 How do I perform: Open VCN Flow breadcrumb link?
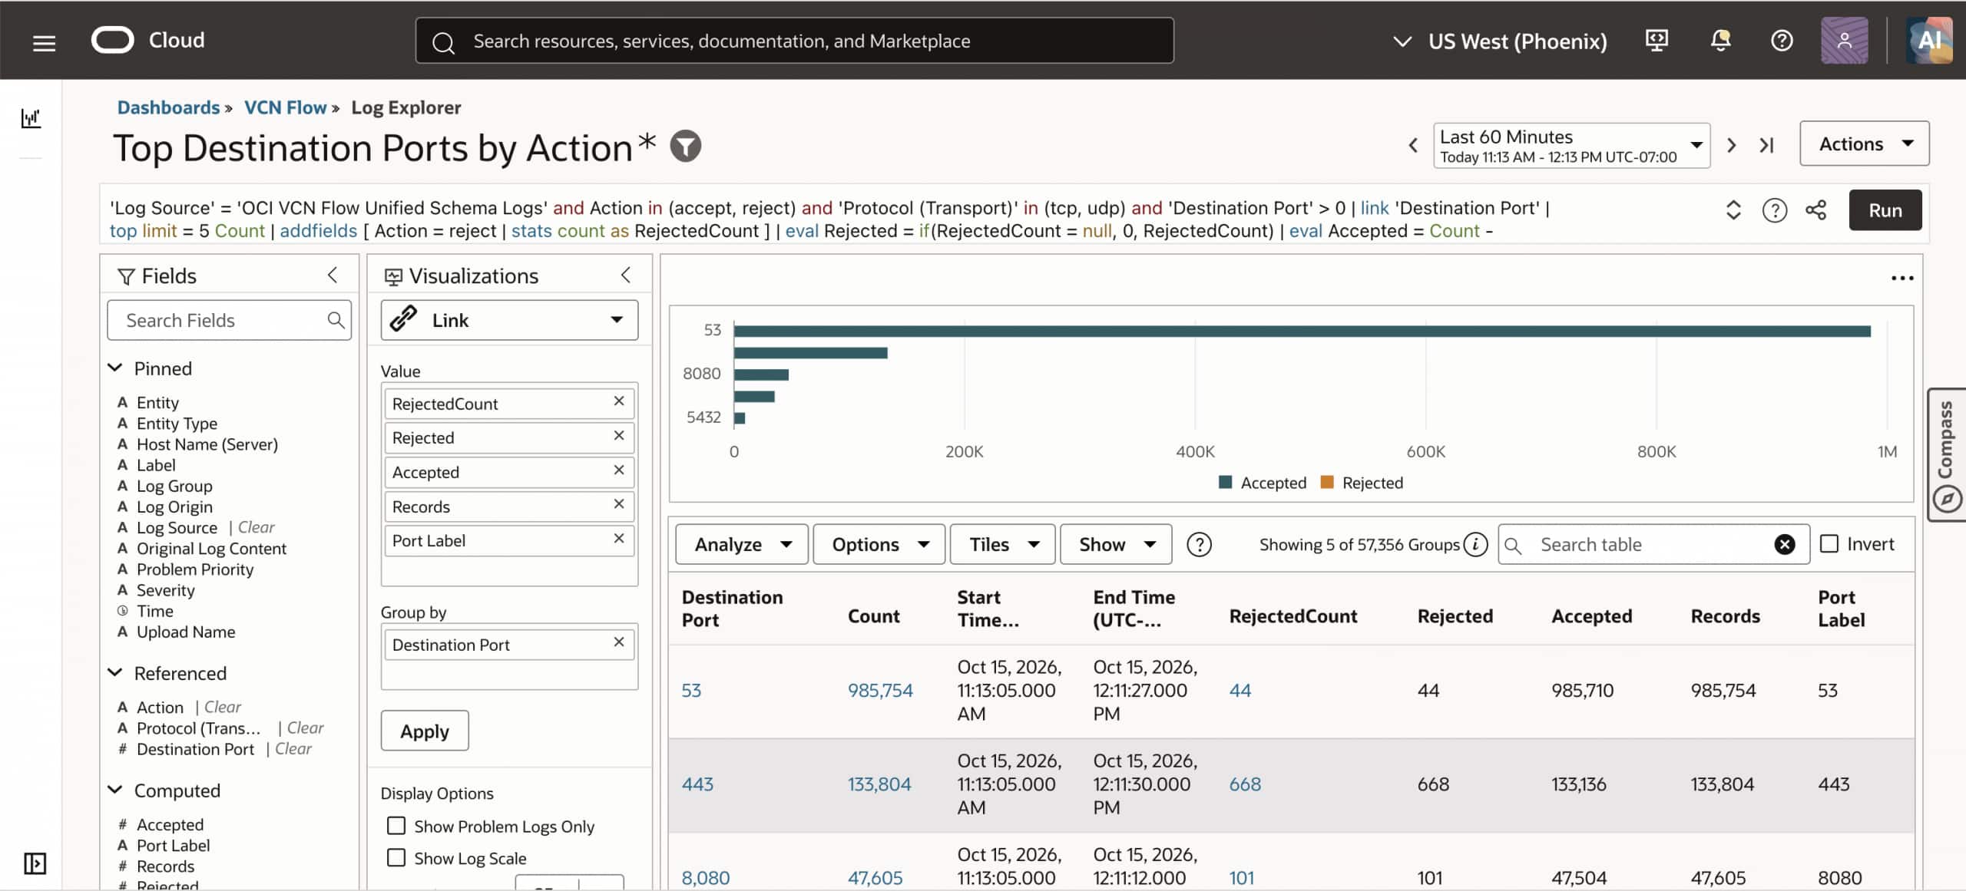click(285, 107)
